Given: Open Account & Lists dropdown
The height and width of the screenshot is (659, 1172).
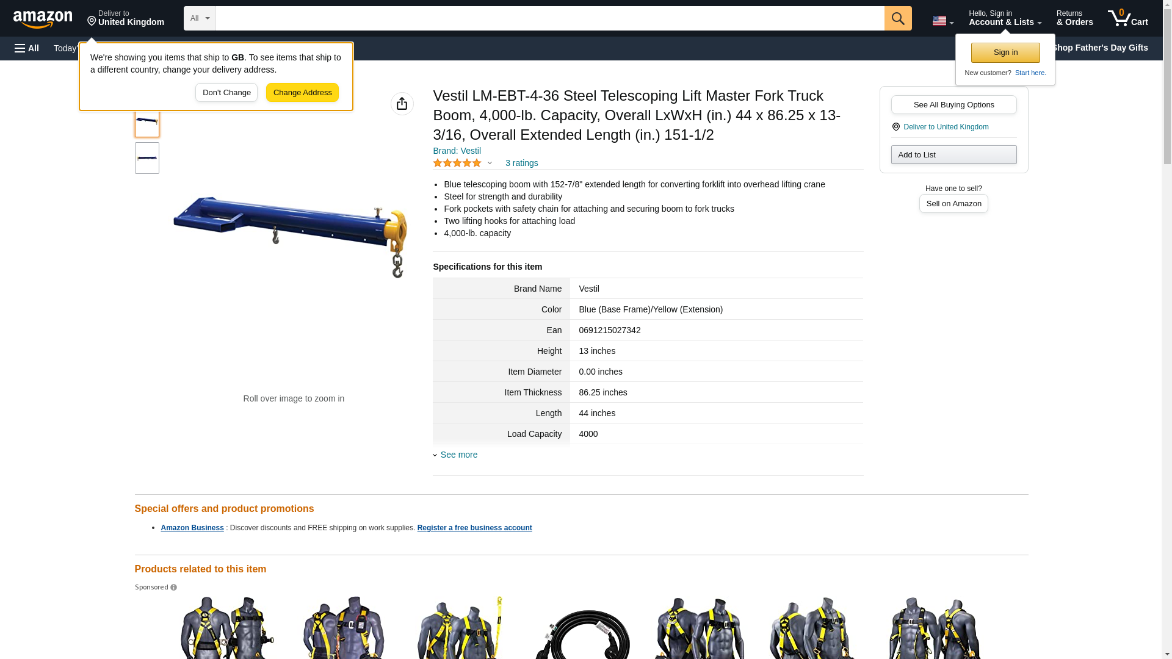Looking at the screenshot, I should [1005, 18].
